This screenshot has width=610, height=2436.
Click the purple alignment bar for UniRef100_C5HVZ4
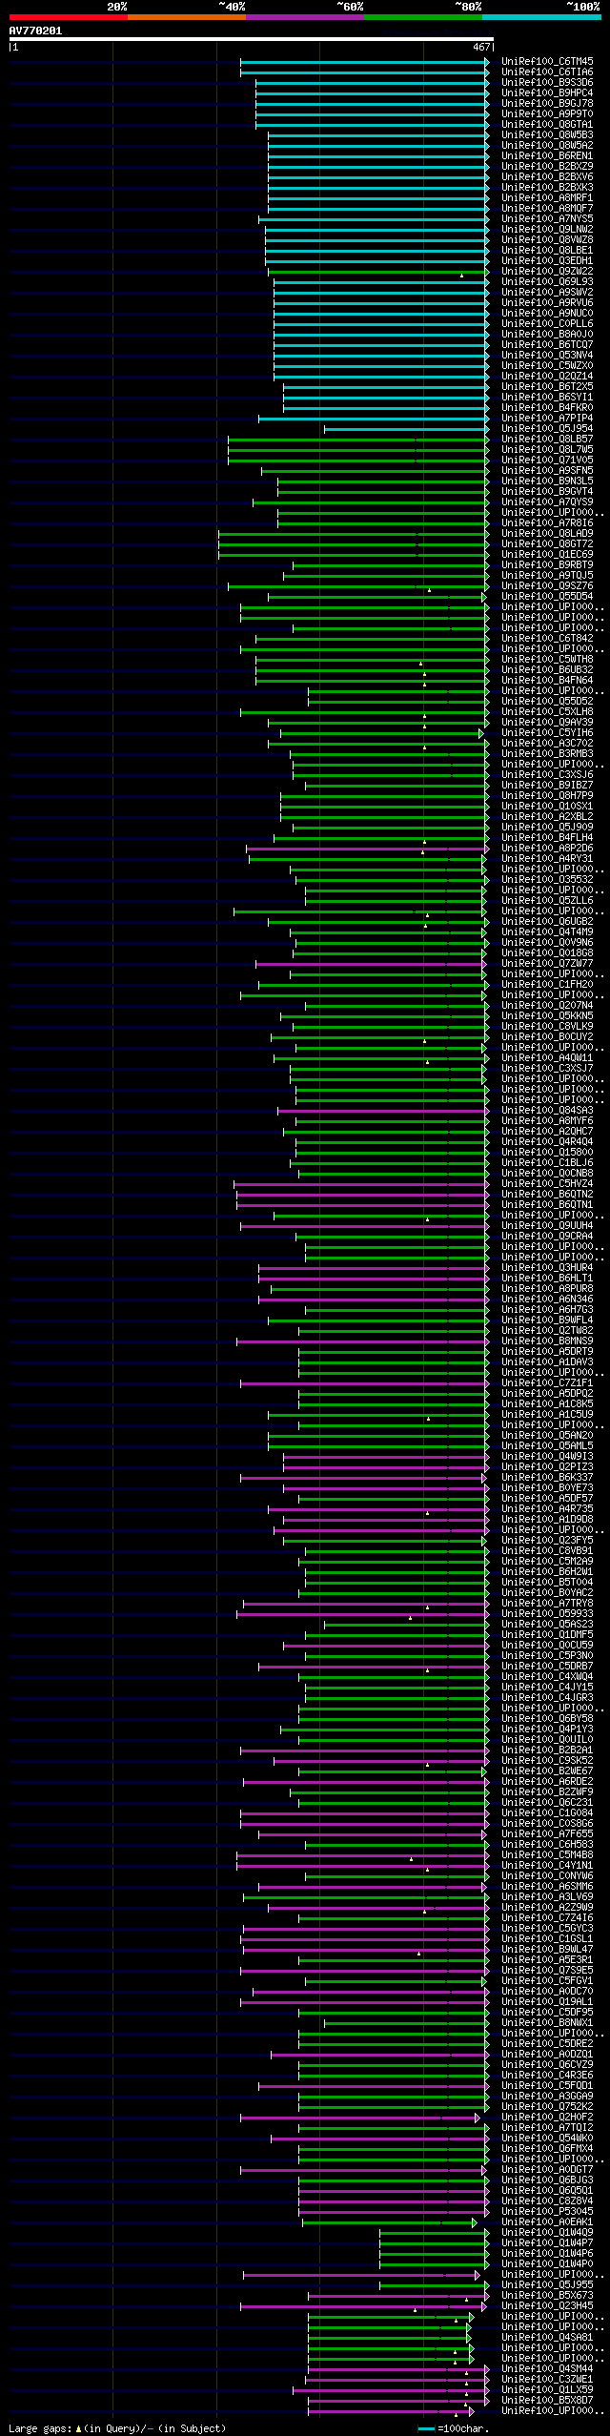pyautogui.click(x=360, y=1184)
